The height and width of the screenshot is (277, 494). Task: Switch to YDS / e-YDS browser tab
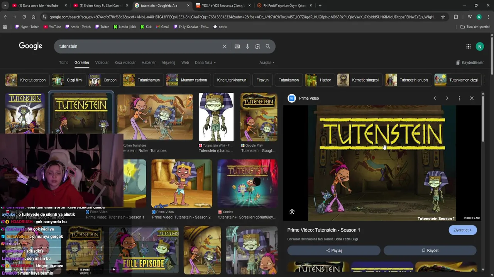223,5
